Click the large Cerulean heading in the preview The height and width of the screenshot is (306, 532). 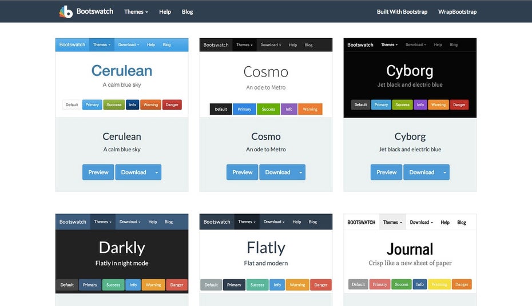tap(122, 71)
